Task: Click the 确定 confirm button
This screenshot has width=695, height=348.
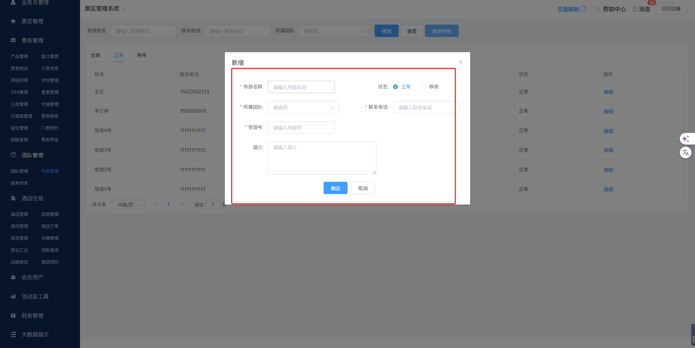Action: pyautogui.click(x=335, y=188)
